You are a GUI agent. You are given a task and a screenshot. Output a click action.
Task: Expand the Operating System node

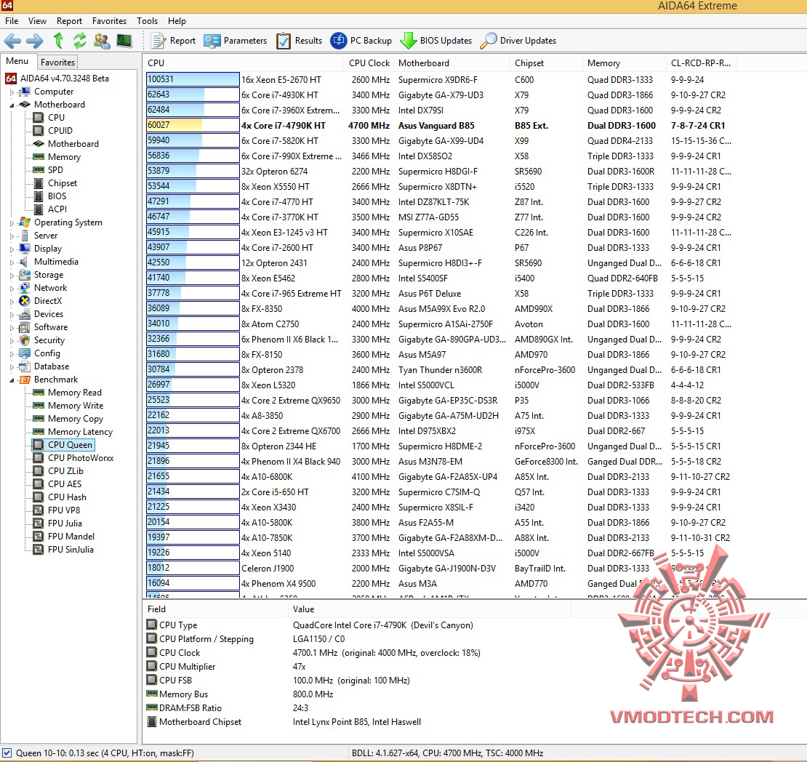click(x=12, y=223)
